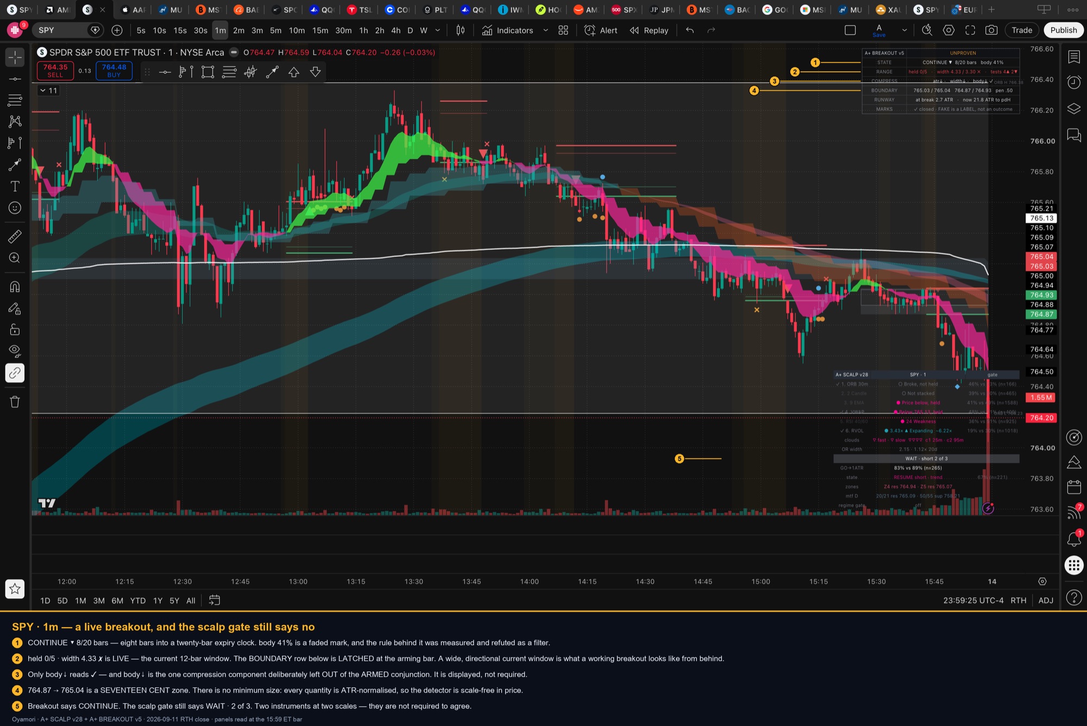Toggle RTH regular trading hours session

(x=1019, y=600)
